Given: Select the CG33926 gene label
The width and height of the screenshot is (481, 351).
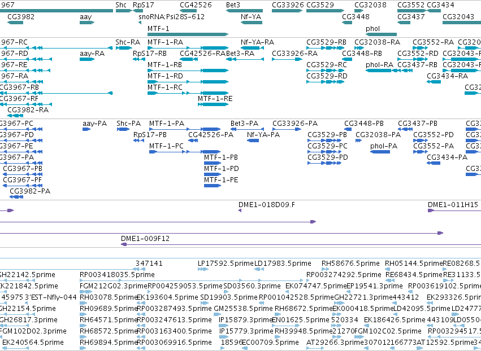Looking at the screenshot, I should click(x=288, y=5).
